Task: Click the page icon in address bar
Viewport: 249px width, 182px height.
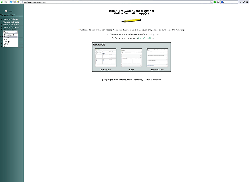Action: (22, 2)
